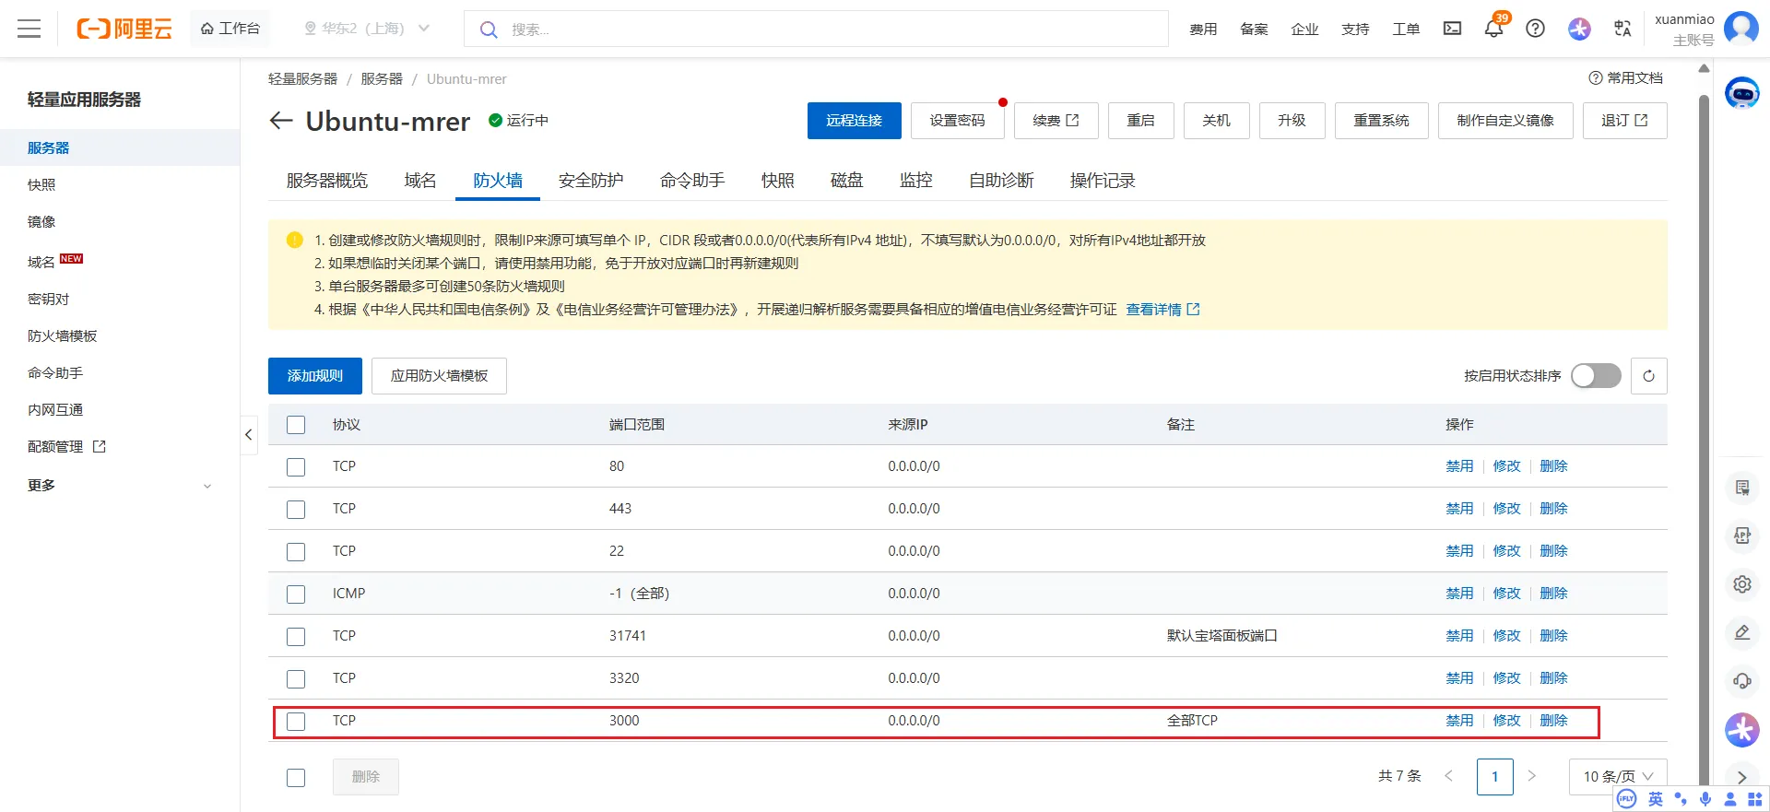Open the robot assistant chat icon
This screenshot has height=812, width=1770.
[x=1741, y=93]
